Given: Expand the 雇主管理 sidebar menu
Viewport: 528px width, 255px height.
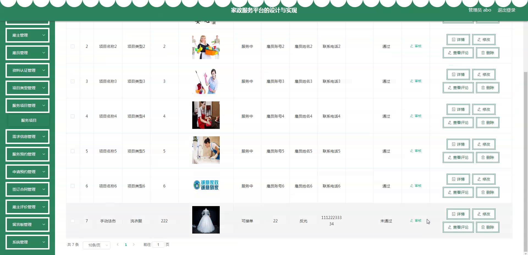Looking at the screenshot, I should [28, 35].
